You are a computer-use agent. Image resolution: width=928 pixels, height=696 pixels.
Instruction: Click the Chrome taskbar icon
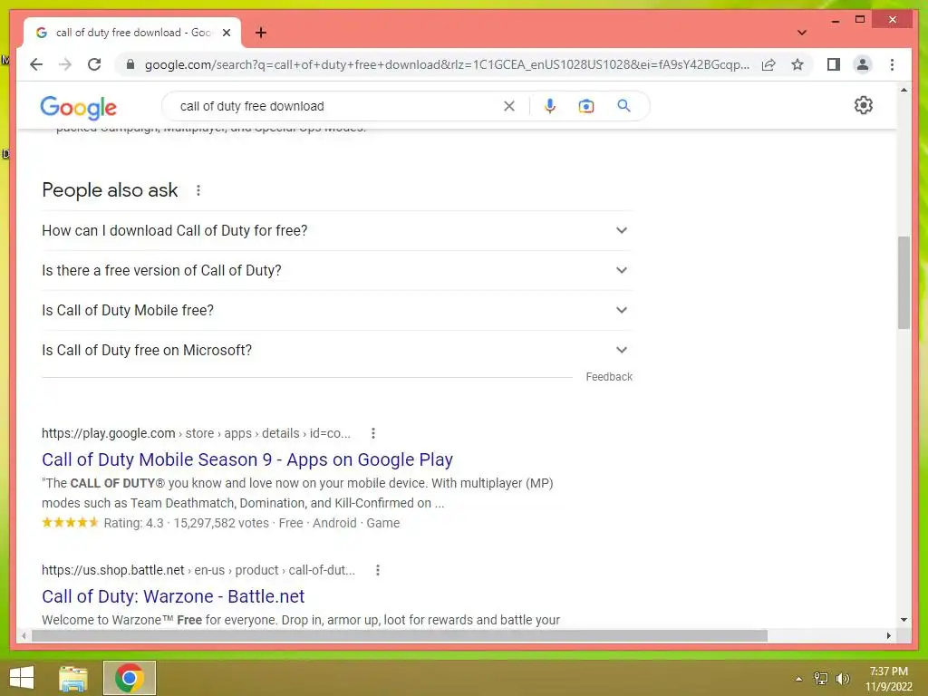coord(130,678)
